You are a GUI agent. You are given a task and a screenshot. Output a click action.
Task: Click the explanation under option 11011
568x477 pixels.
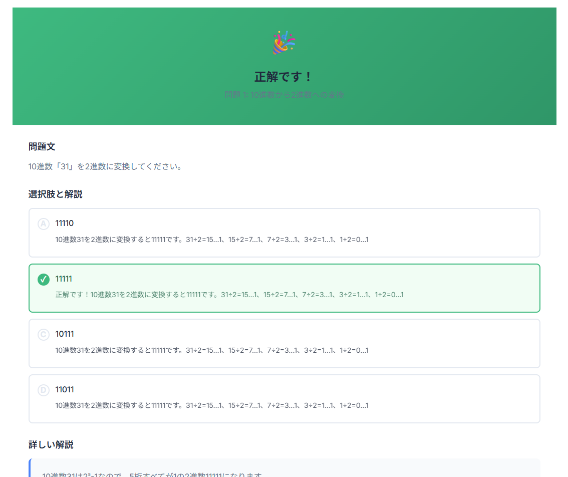click(212, 405)
